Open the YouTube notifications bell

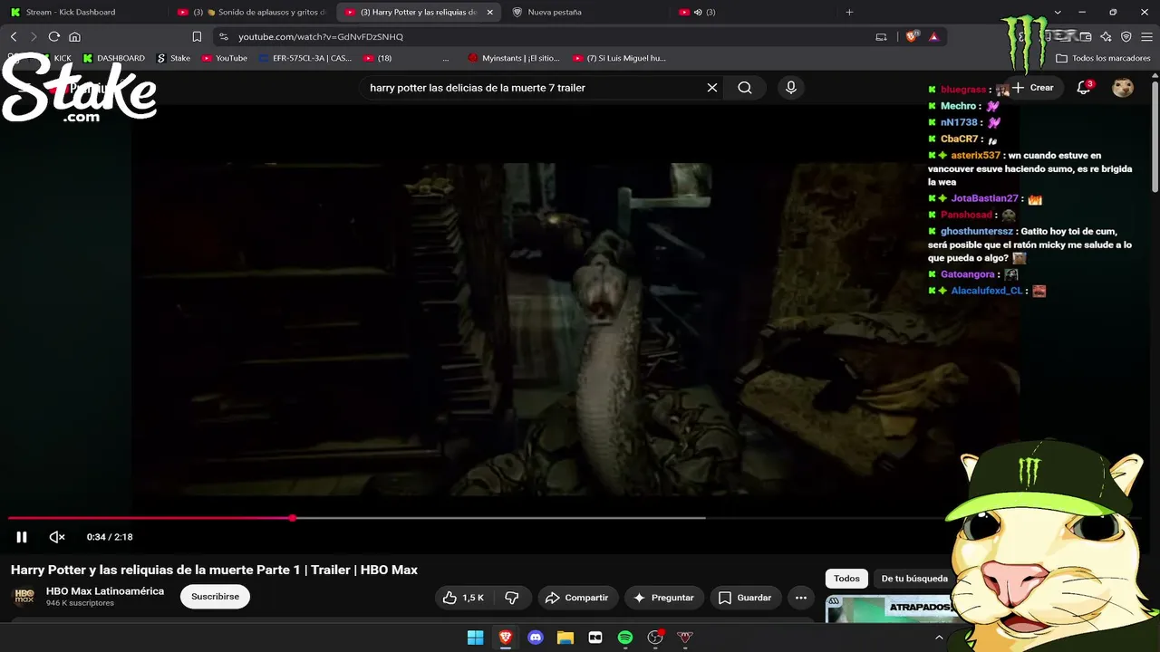[x=1084, y=88]
